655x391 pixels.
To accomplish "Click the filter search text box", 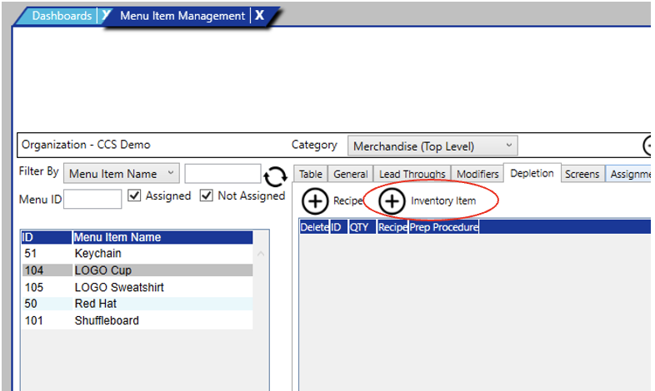I will coord(222,173).
